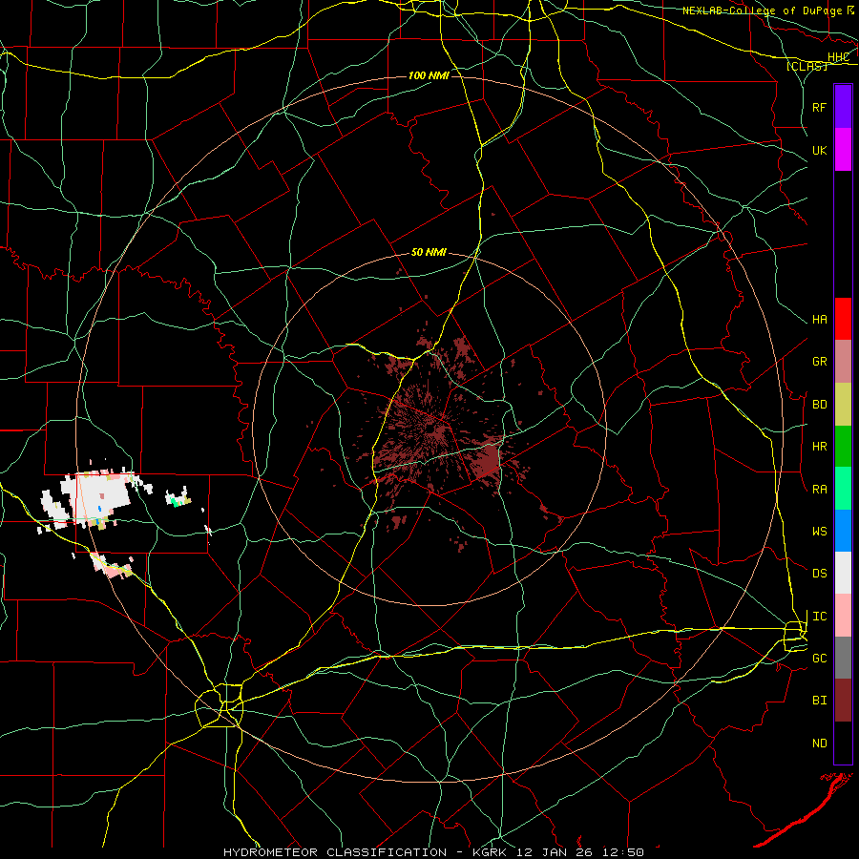Image resolution: width=859 pixels, height=859 pixels.
Task: Click the 12 JAN 26 date text
Action: [x=555, y=852]
